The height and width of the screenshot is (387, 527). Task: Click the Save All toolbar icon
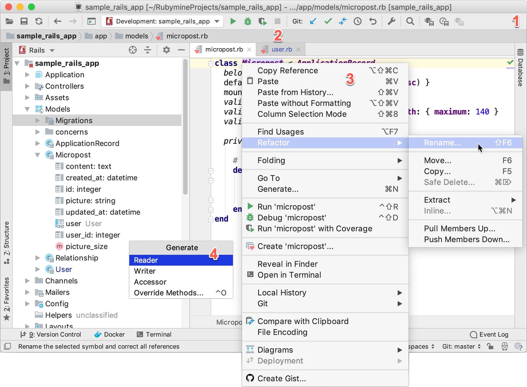pyautogui.click(x=24, y=21)
